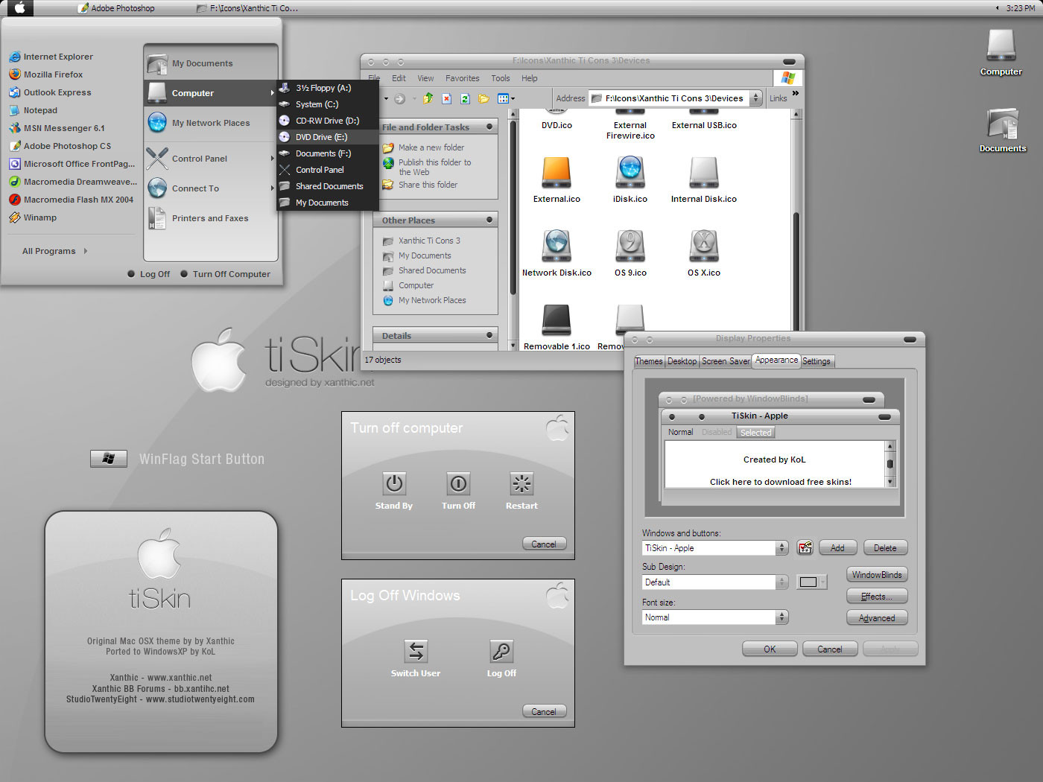The height and width of the screenshot is (782, 1043).
Task: Collapse the File and Folder Tasks panel
Action: coord(489,127)
